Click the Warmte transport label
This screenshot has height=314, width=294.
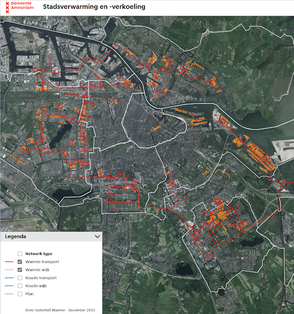tap(42, 262)
